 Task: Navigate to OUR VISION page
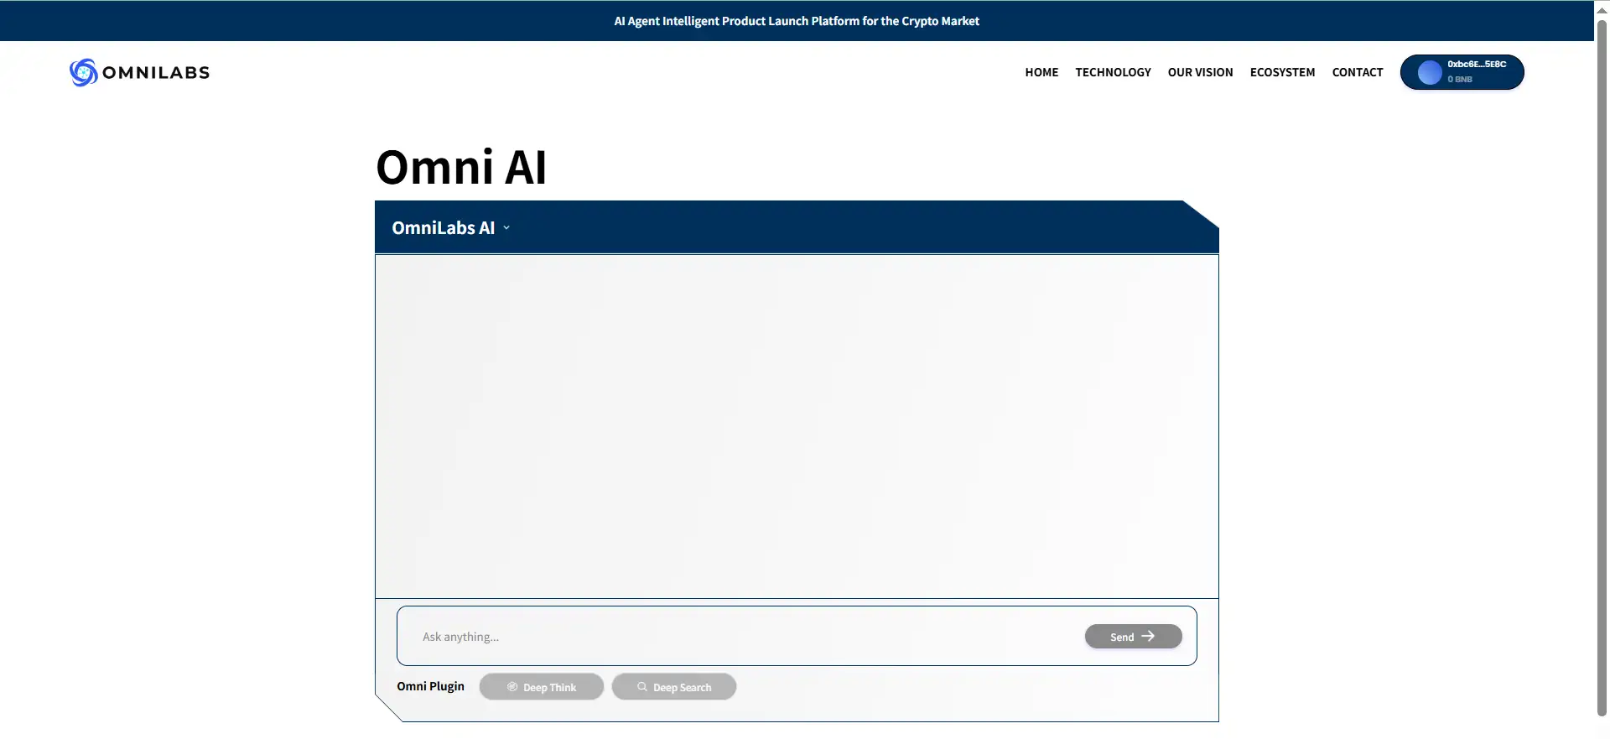1200,72
